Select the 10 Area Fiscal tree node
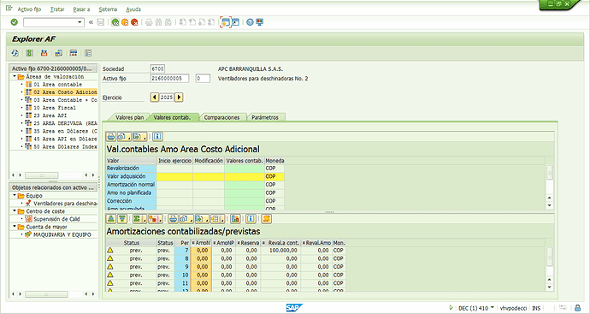The height and width of the screenshot is (314, 590). [55, 108]
